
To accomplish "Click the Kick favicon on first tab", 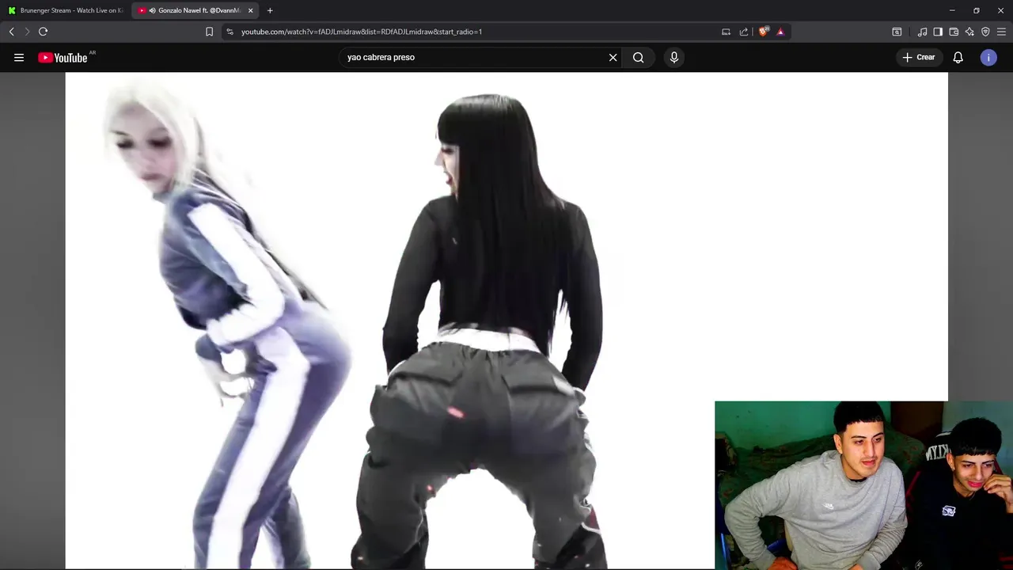I will (12, 10).
